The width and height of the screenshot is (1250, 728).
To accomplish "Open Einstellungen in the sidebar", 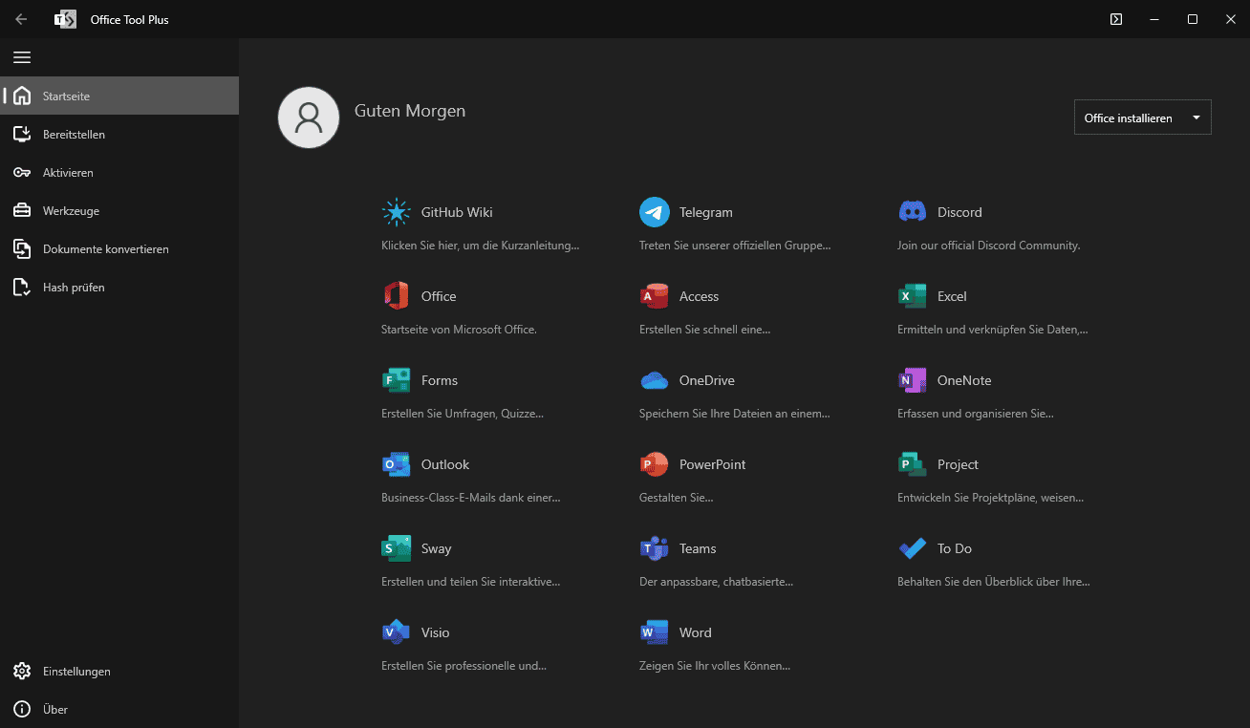I will [119, 671].
